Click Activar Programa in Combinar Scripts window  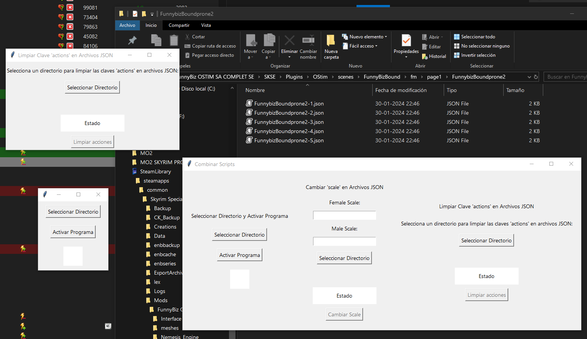click(x=240, y=255)
